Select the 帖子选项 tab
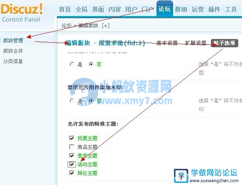The height and width of the screenshot is (185, 242). (x=225, y=43)
